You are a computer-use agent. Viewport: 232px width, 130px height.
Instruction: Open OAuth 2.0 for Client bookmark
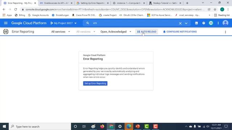coord(132,15)
